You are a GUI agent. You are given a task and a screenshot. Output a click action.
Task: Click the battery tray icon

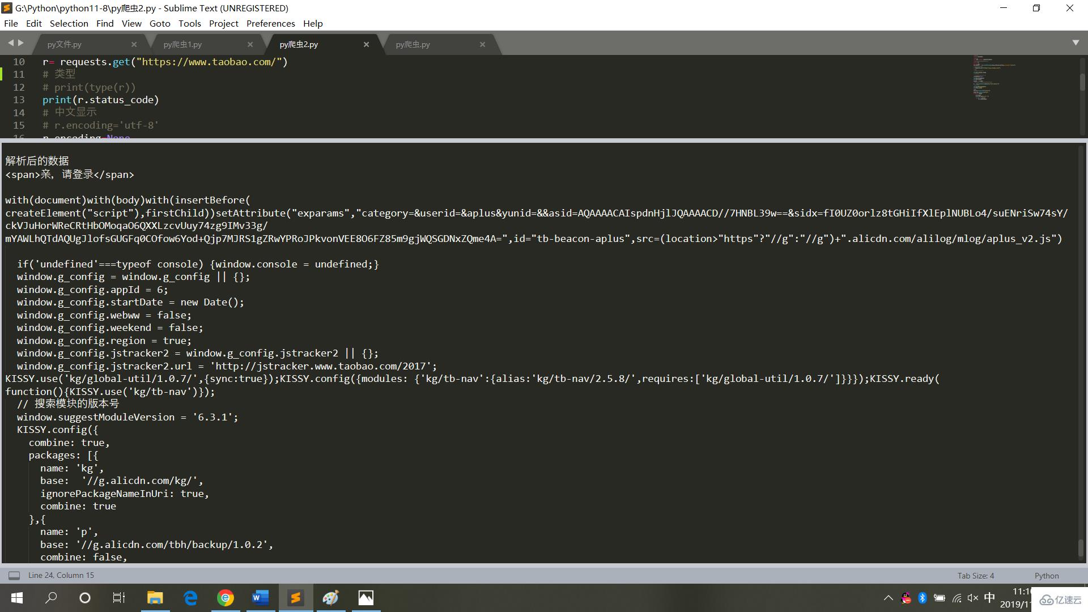pos(939,598)
